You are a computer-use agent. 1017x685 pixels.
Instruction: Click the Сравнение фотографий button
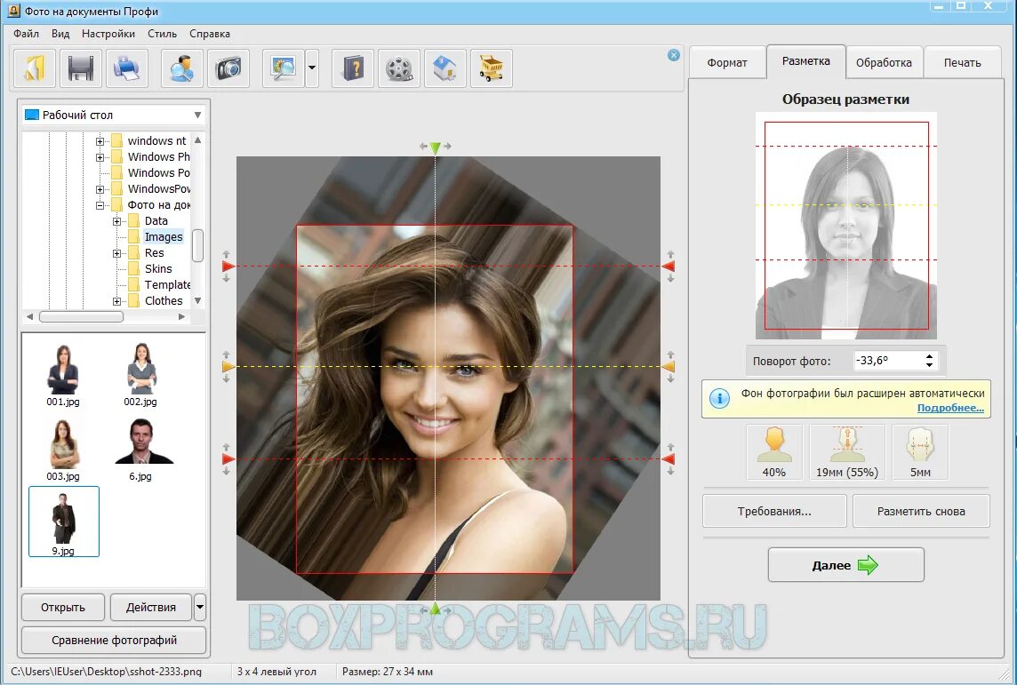click(x=114, y=641)
